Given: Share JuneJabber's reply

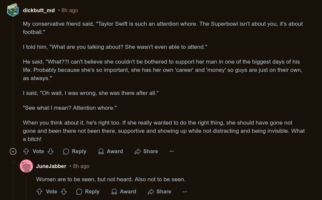Looking at the screenshot, I should 160,192.
